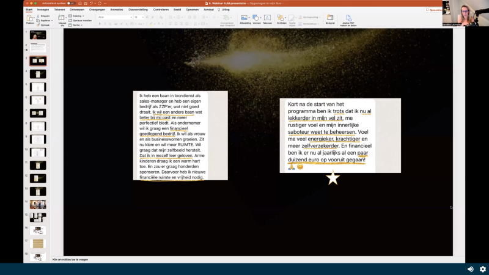This screenshot has height=275, width=489.
Task: Switch to the Invoegen ribbon tab
Action: click(x=43, y=10)
